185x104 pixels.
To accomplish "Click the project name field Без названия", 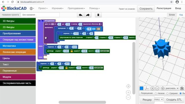I will [40, 15].
